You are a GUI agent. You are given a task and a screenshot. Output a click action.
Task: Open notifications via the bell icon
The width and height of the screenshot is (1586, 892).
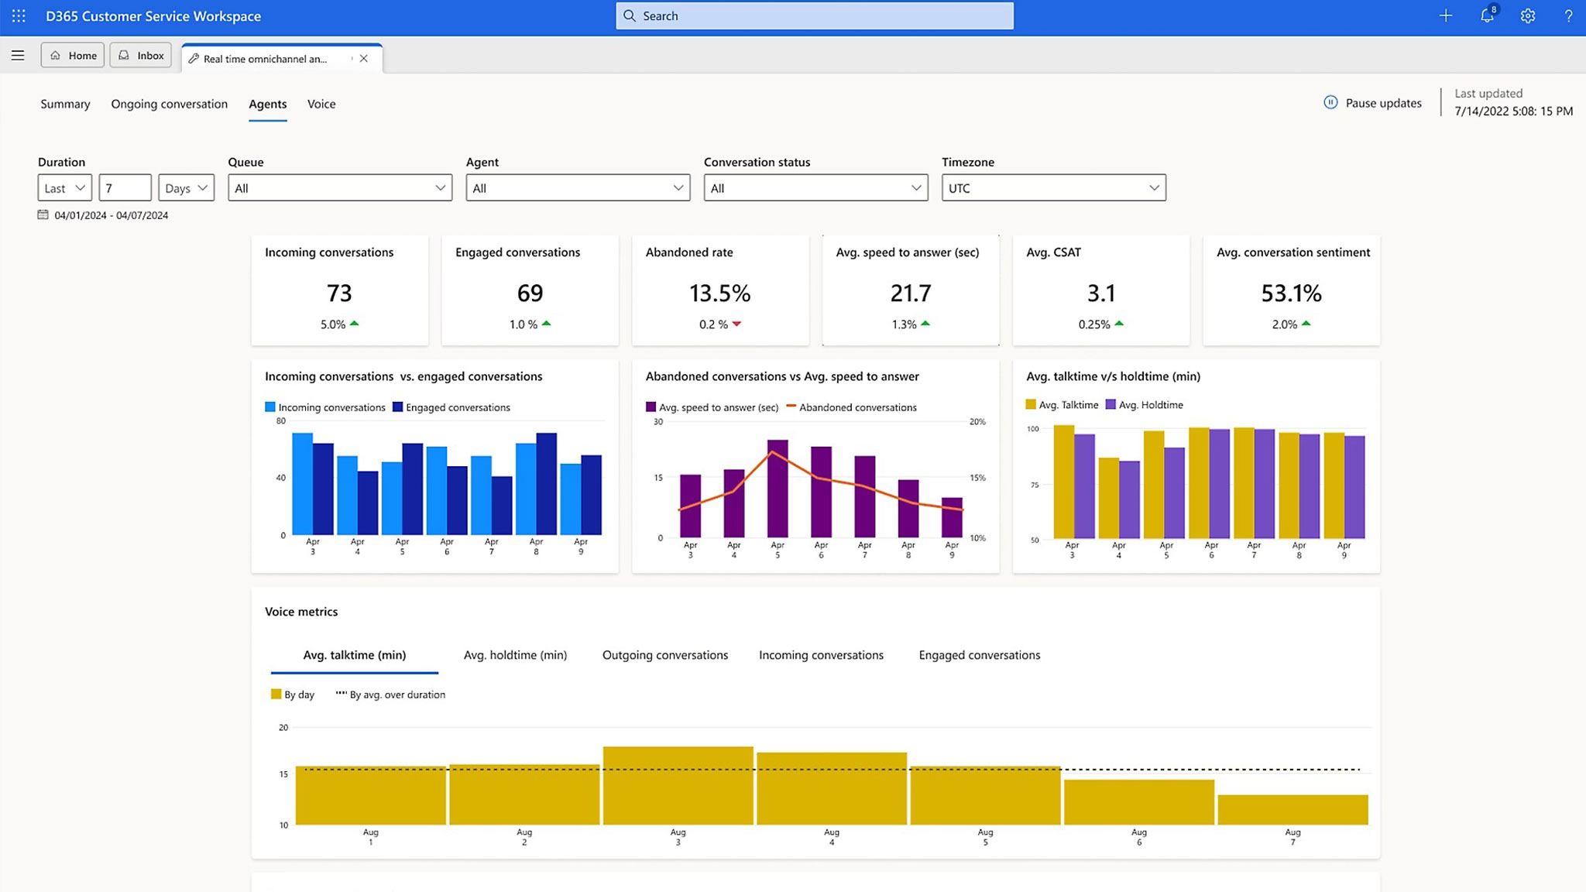point(1486,15)
